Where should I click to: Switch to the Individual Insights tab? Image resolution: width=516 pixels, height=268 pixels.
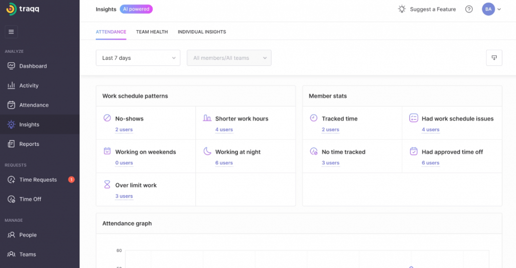tap(202, 32)
